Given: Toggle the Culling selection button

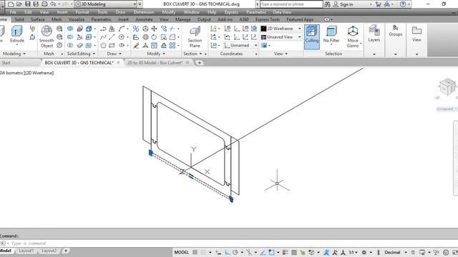Looking at the screenshot, I should (x=312, y=36).
